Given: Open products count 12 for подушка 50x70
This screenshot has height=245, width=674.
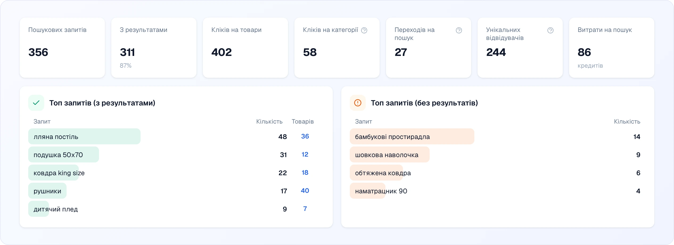Looking at the screenshot, I should pyautogui.click(x=305, y=154).
